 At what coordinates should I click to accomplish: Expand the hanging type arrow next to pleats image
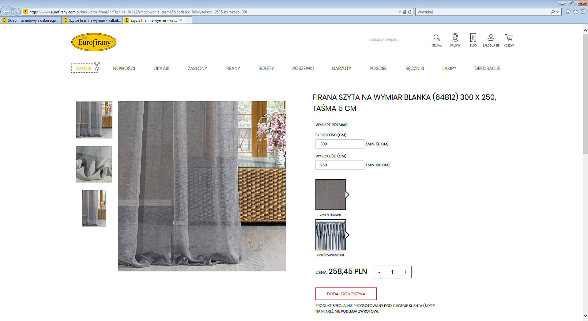tap(348, 235)
